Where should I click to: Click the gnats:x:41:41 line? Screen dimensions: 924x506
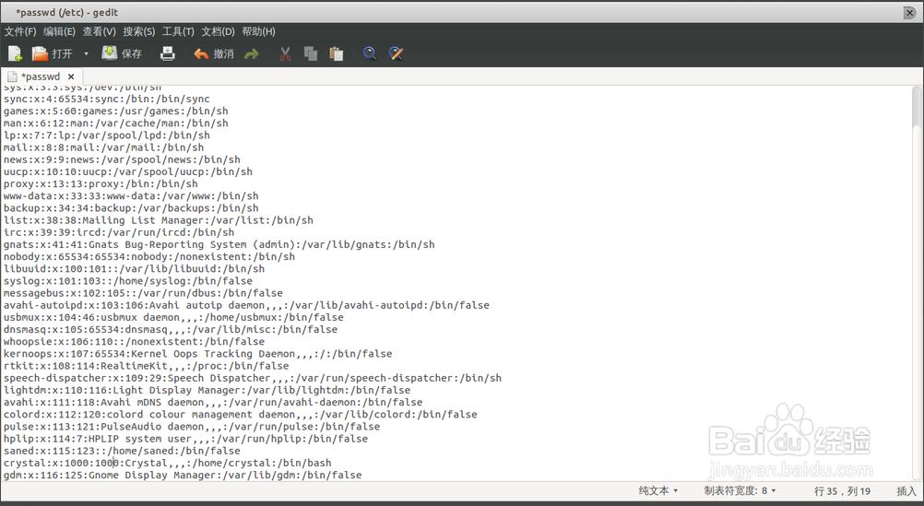[219, 244]
